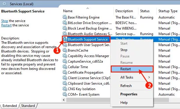Viewport: 180px width, 109px height.
Task: Select the Bluetooth User Support Service name
Action: point(89,45)
